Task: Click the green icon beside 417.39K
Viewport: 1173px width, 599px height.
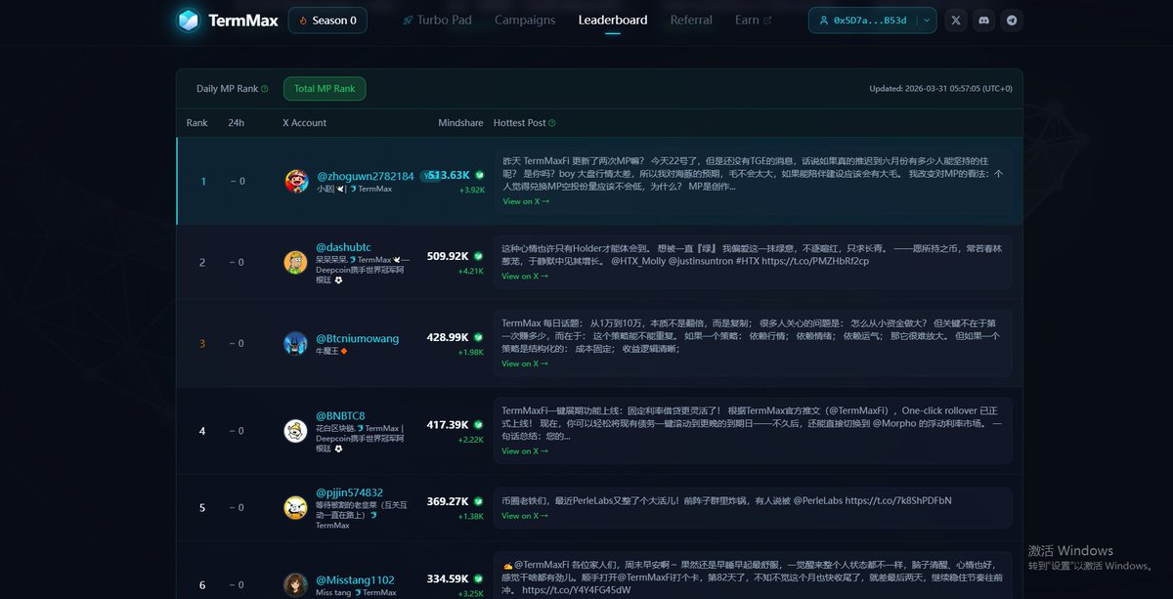Action: point(479,425)
